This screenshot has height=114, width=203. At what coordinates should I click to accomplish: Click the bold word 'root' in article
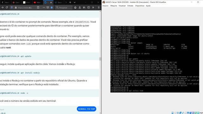point(8,47)
